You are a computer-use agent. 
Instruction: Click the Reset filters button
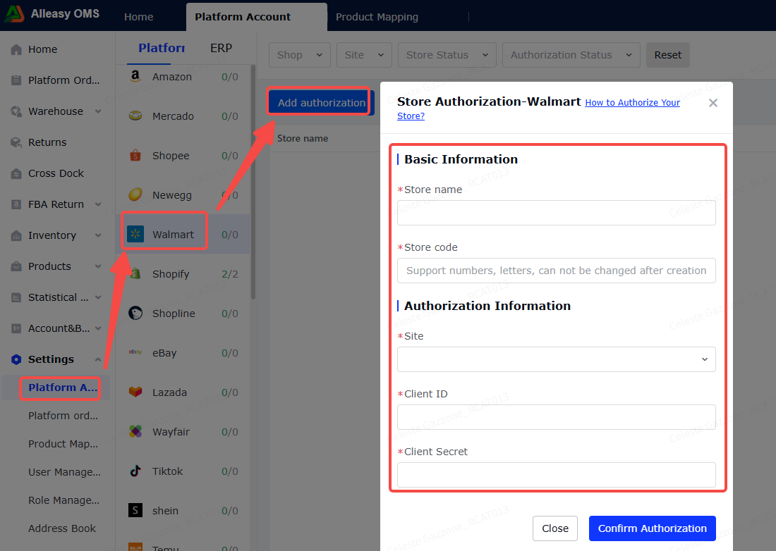[x=667, y=55]
